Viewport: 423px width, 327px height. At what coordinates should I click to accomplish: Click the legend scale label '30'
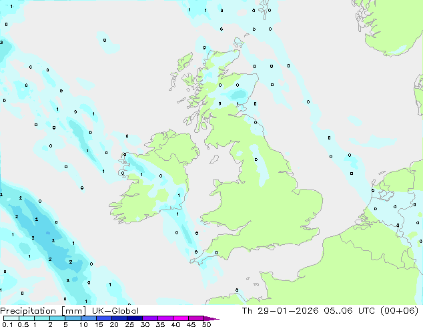click(x=145, y=324)
